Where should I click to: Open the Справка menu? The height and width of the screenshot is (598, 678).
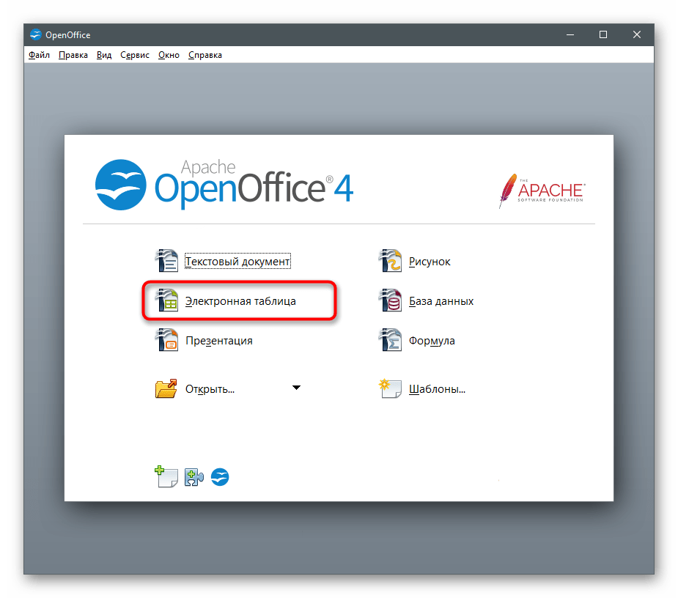coord(205,55)
